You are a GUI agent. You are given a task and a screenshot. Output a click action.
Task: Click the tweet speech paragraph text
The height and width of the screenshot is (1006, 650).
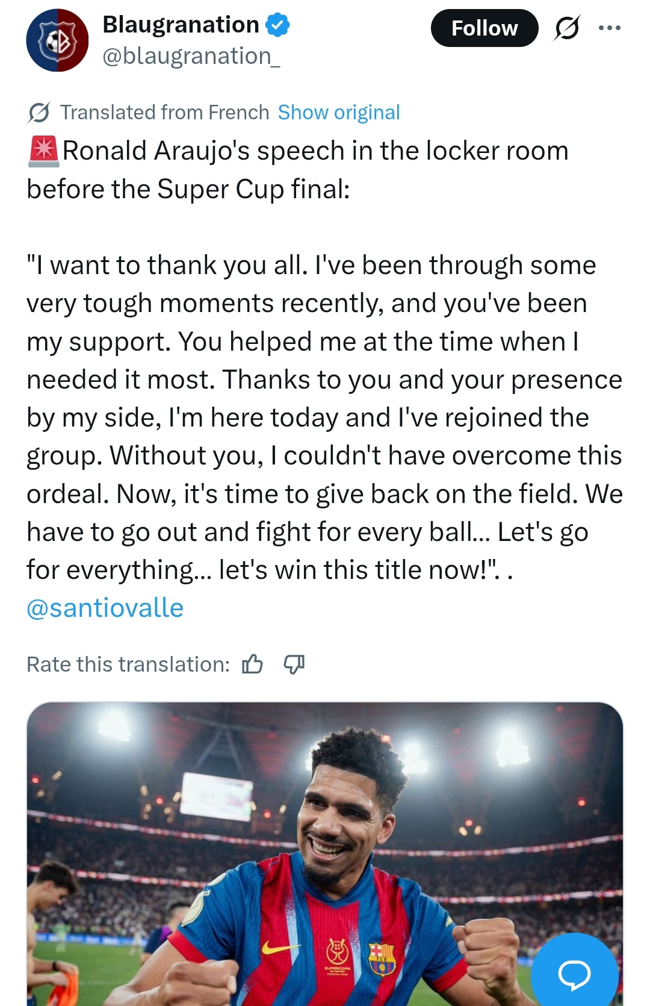pyautogui.click(x=325, y=417)
